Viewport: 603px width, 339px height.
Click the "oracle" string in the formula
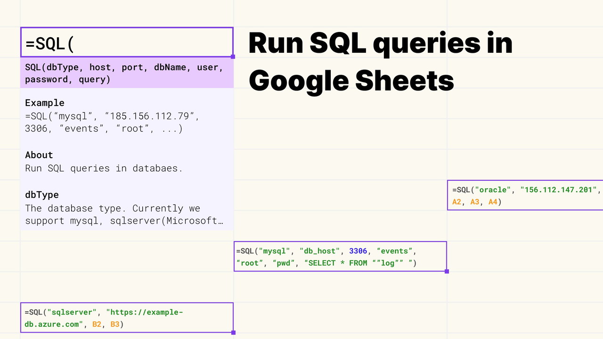pos(494,190)
